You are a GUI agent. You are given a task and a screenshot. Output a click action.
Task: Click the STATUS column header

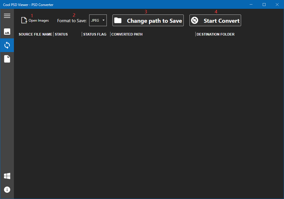tap(61, 34)
